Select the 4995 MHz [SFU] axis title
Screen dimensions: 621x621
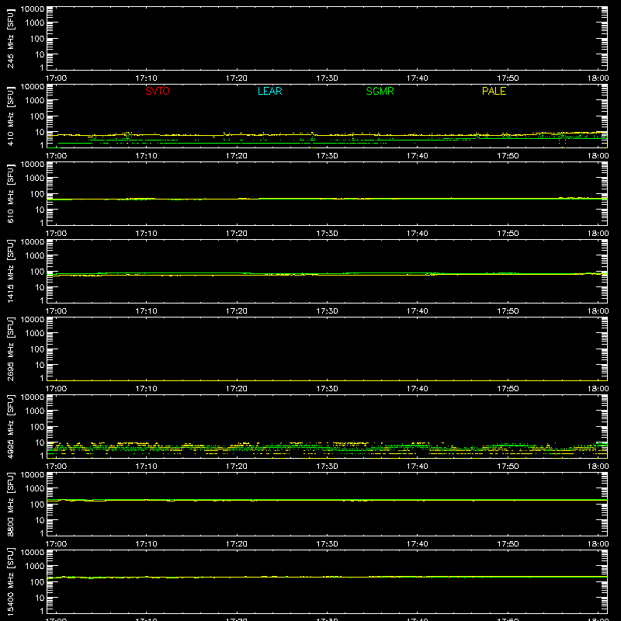coord(10,426)
